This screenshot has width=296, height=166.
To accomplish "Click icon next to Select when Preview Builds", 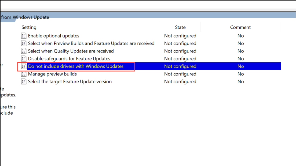I will click(24, 43).
